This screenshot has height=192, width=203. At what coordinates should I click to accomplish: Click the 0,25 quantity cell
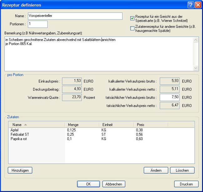pyautogui.click(x=70, y=134)
